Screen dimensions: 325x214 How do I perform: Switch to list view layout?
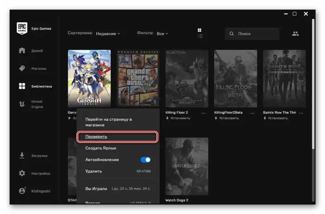tap(200, 36)
